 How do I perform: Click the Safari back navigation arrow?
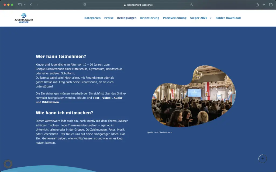(30, 4)
